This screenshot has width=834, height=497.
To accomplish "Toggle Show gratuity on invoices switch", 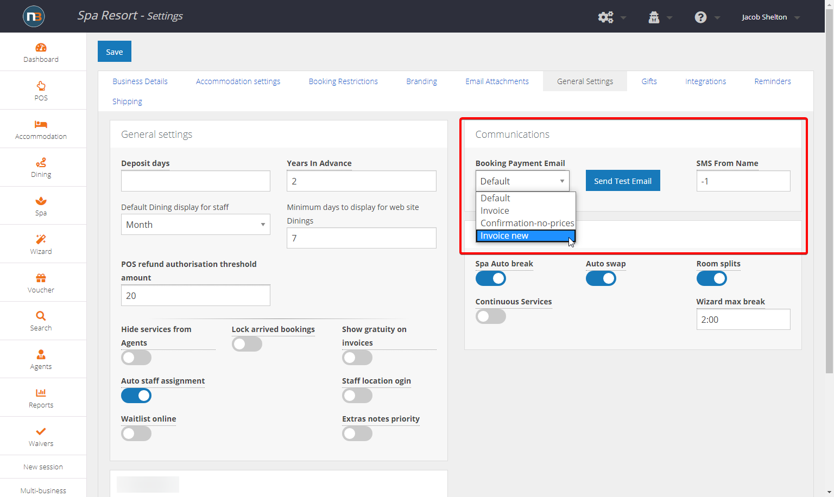I will (357, 358).
